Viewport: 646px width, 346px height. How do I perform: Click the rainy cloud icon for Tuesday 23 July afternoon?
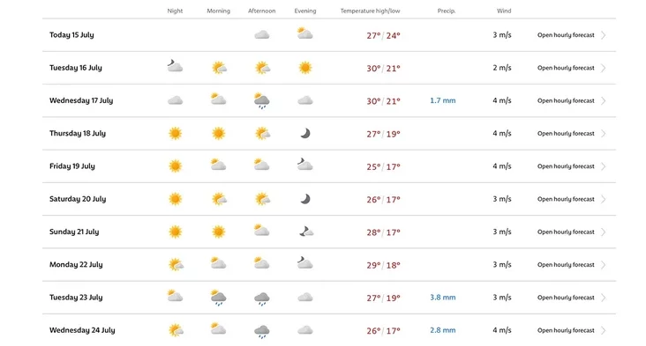click(x=261, y=298)
